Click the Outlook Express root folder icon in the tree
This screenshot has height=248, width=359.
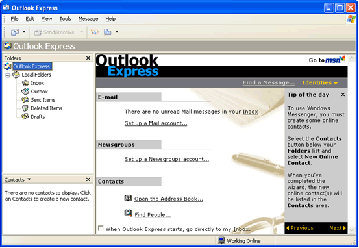[x=8, y=66]
